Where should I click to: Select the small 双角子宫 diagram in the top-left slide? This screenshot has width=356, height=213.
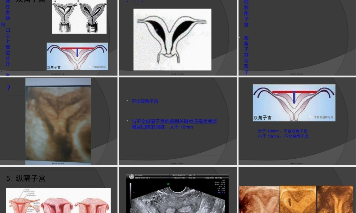(x=77, y=56)
